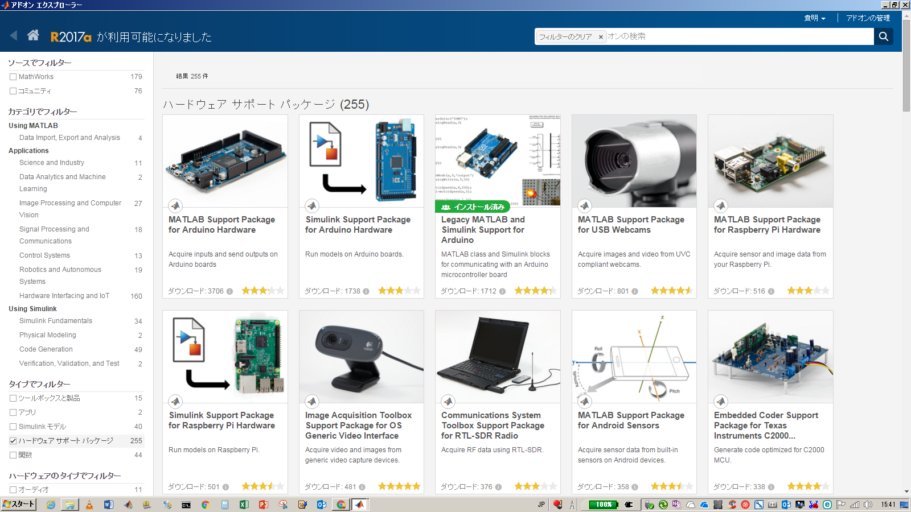911x512 pixels.
Task: Open the アドオンの管理 menu item
Action: (x=868, y=18)
